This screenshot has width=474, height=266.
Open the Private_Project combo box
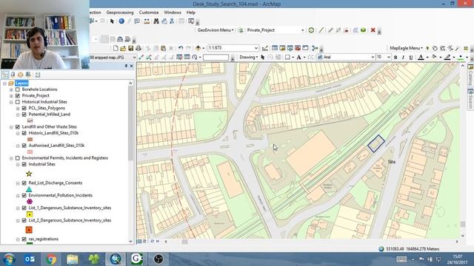click(275, 30)
